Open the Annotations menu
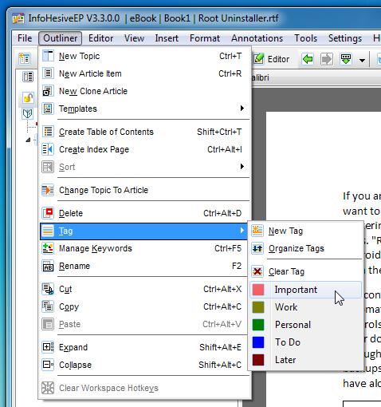Screen dimensions: 381x407 (x=257, y=38)
